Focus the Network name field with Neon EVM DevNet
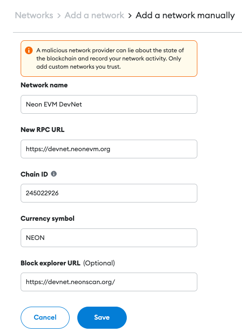The height and width of the screenshot is (334, 242). (109, 105)
